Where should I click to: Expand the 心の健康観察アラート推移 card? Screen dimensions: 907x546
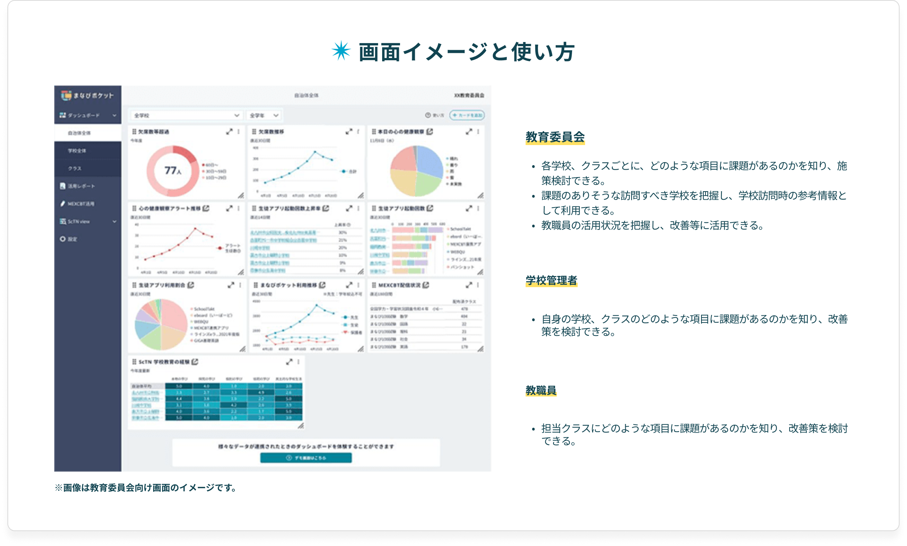(x=229, y=208)
